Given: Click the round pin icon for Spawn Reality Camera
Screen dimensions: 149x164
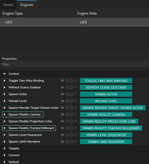Looking at the screenshot, I should click(x=62, y=114).
